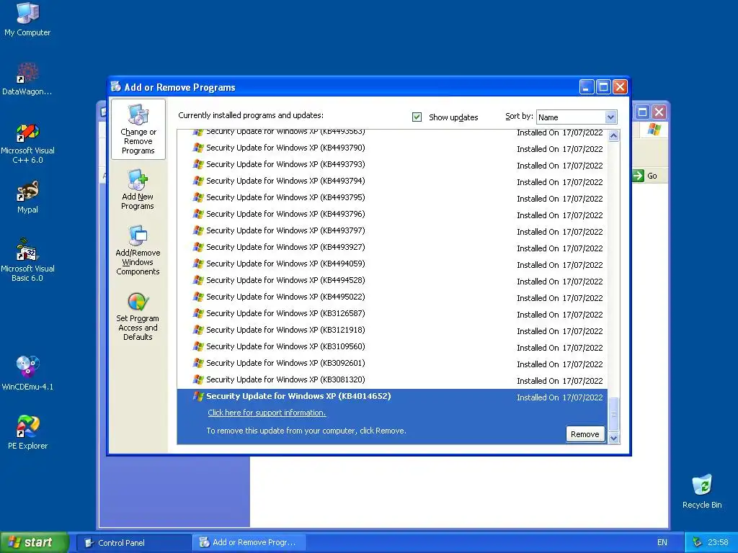Select the Recycle Bin desktop icon
The height and width of the screenshot is (553, 738).
coord(702,491)
